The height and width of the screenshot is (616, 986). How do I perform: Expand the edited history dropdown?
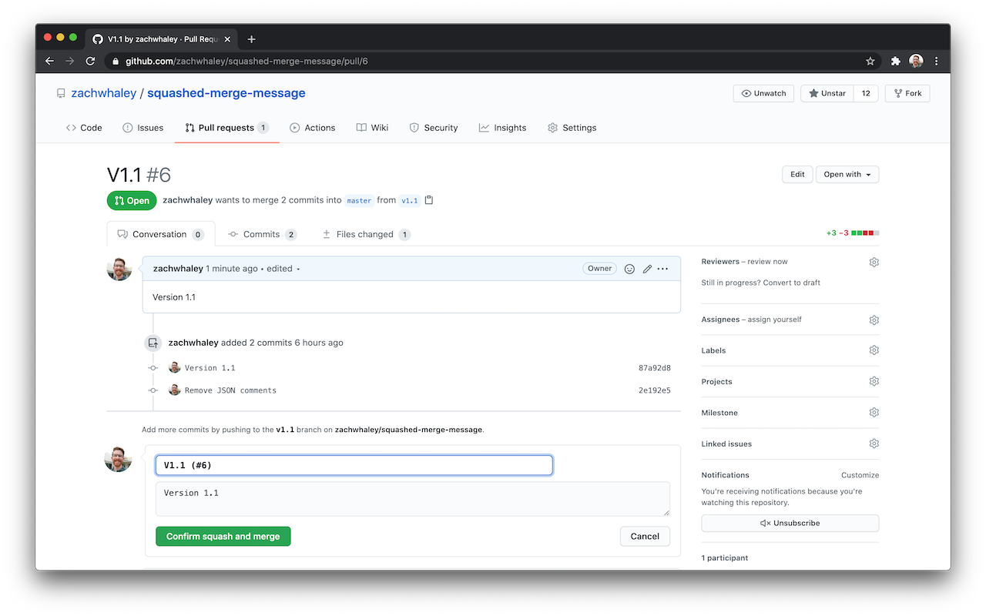coord(283,269)
